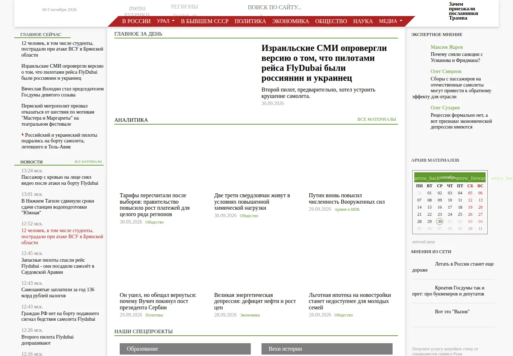Open article 'Тарифы пересчитали после выборов'
The image size is (513, 356).
tap(155, 205)
